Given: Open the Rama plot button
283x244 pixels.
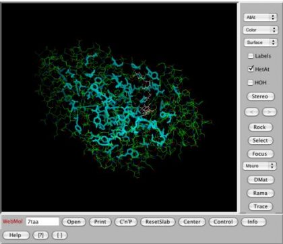Looking at the screenshot, I should (261, 193).
